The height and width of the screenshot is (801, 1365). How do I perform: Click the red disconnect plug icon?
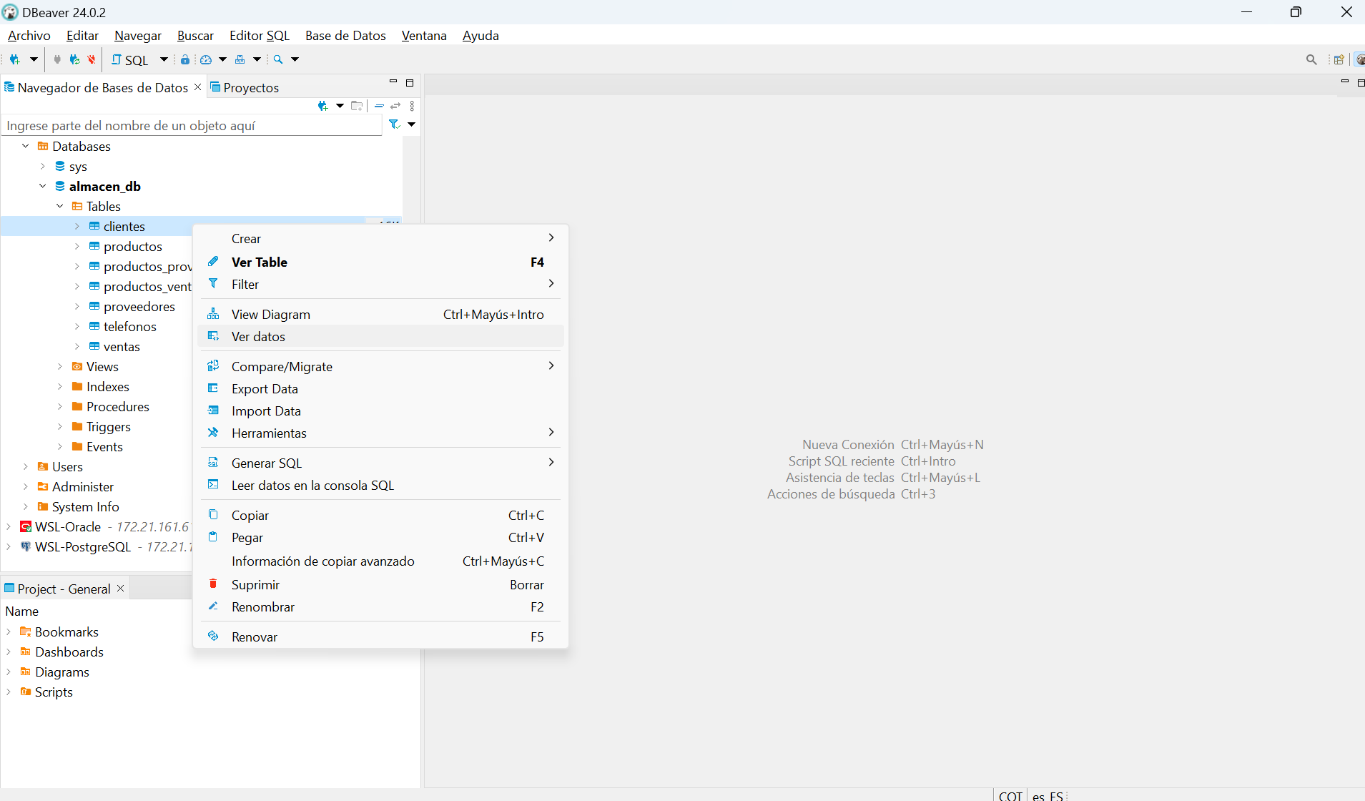coord(92,59)
